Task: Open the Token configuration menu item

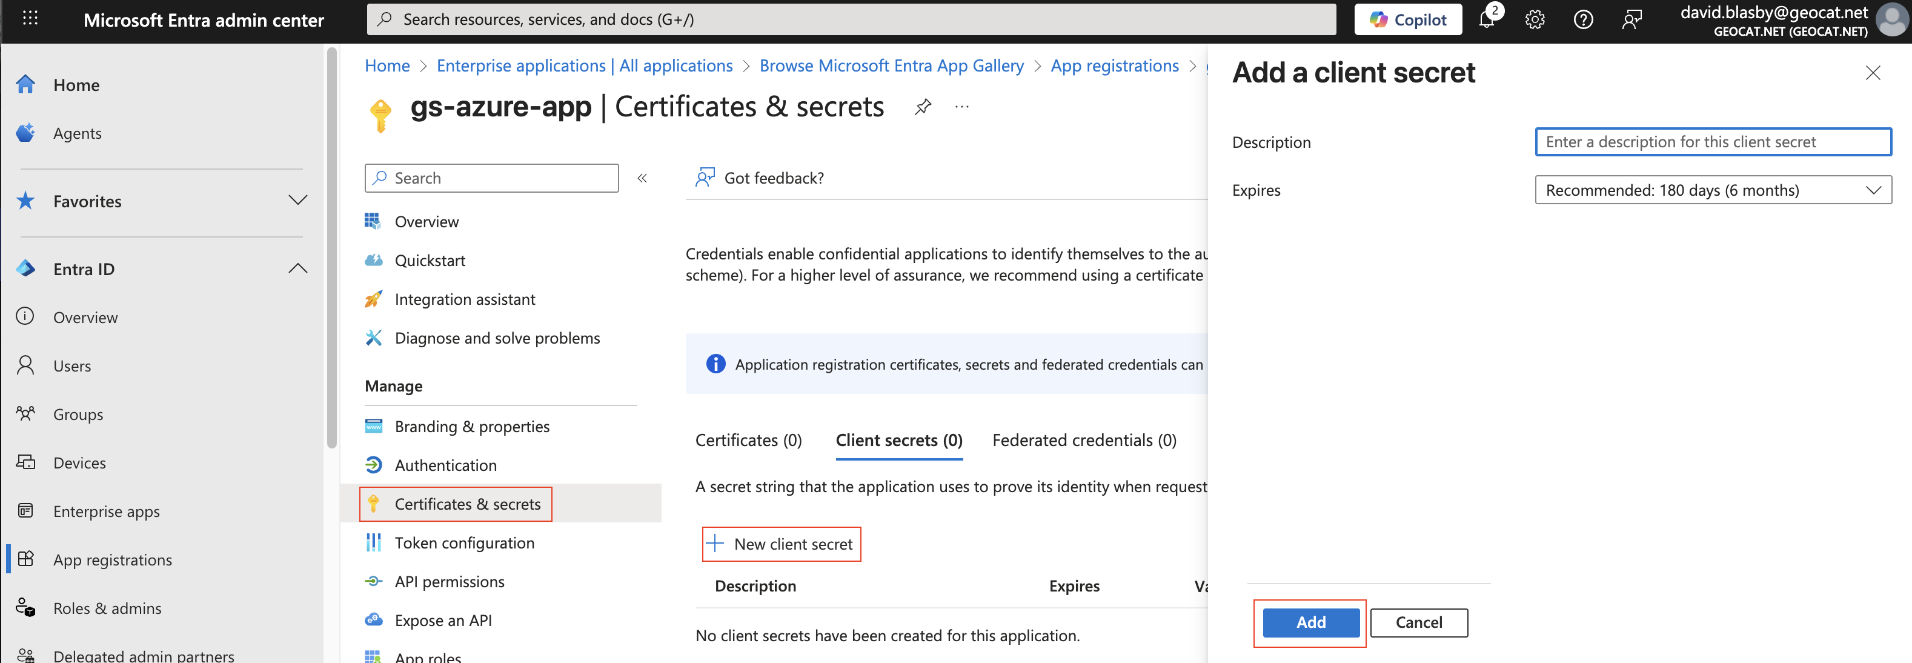Action: (x=464, y=543)
